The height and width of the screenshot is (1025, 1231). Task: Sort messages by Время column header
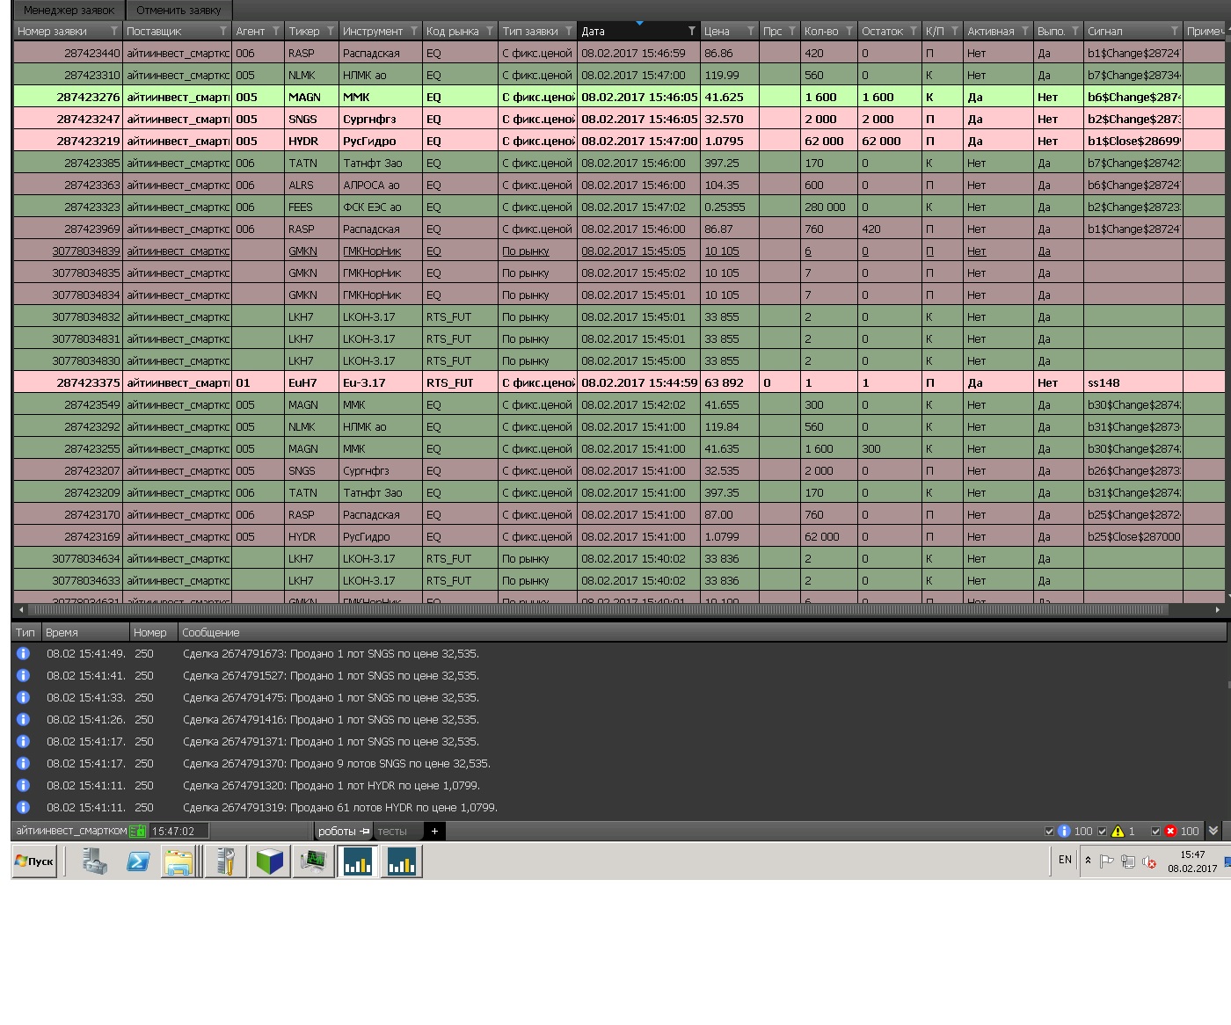[x=85, y=632]
